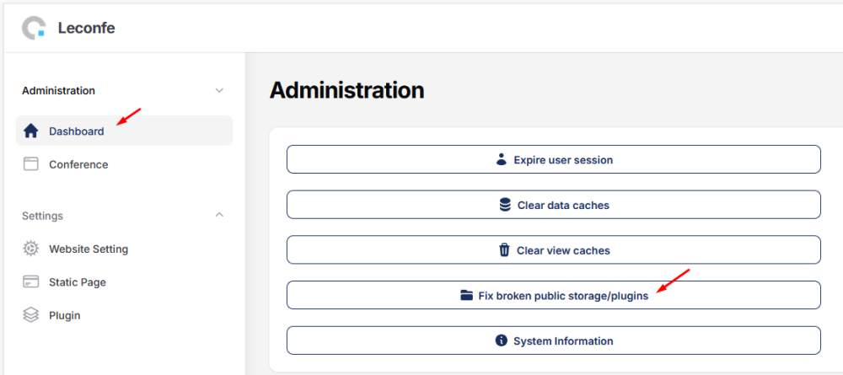This screenshot has width=843, height=375.
Task: Open the Conference menu item
Action: (78, 164)
